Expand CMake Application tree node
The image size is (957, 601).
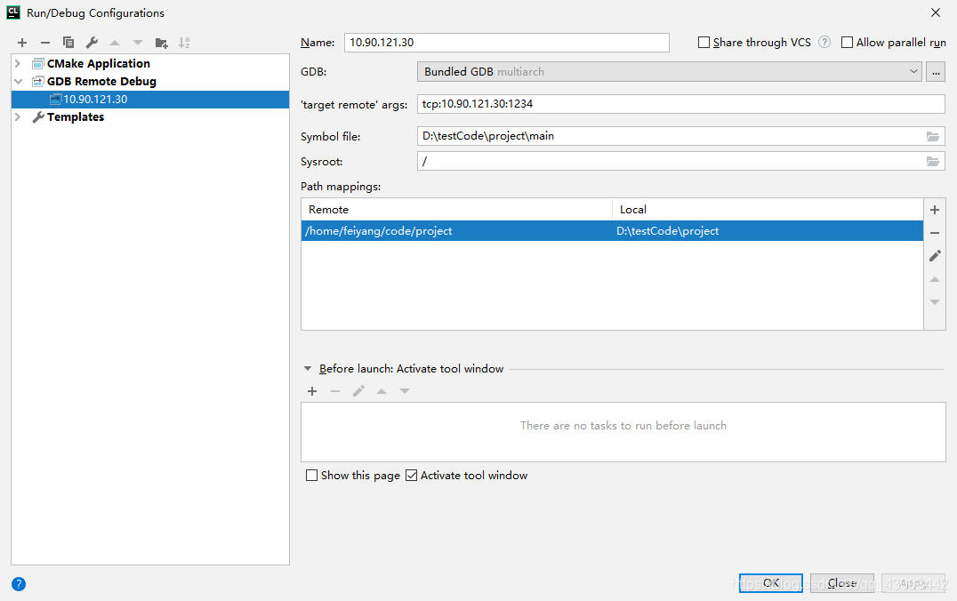click(x=18, y=63)
